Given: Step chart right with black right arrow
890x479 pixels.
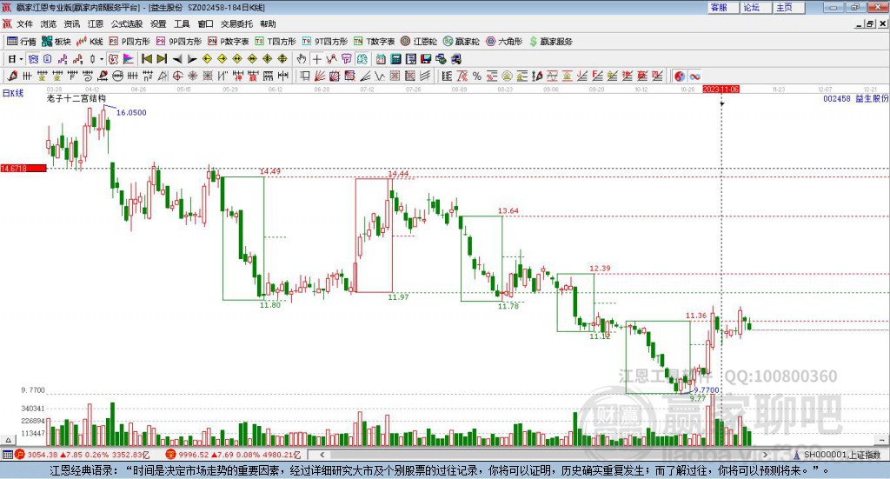Looking at the screenshot, I should point(192,59).
